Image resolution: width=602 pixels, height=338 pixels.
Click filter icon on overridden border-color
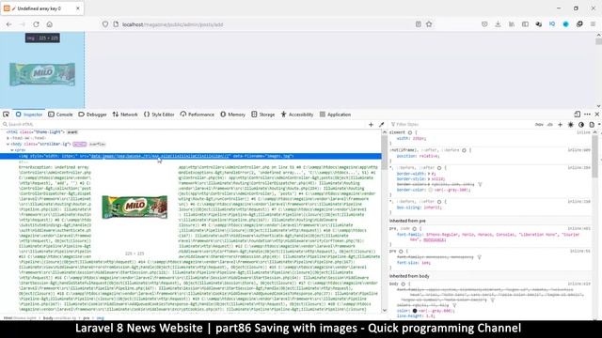[x=480, y=184]
